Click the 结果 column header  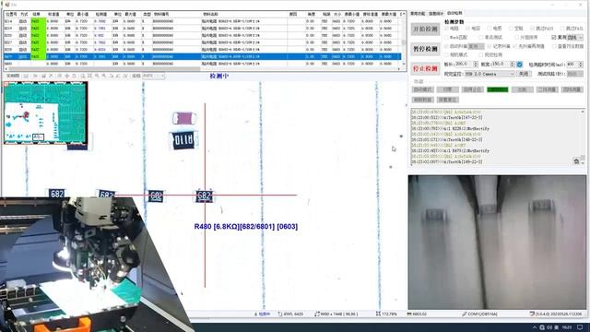tap(38, 14)
